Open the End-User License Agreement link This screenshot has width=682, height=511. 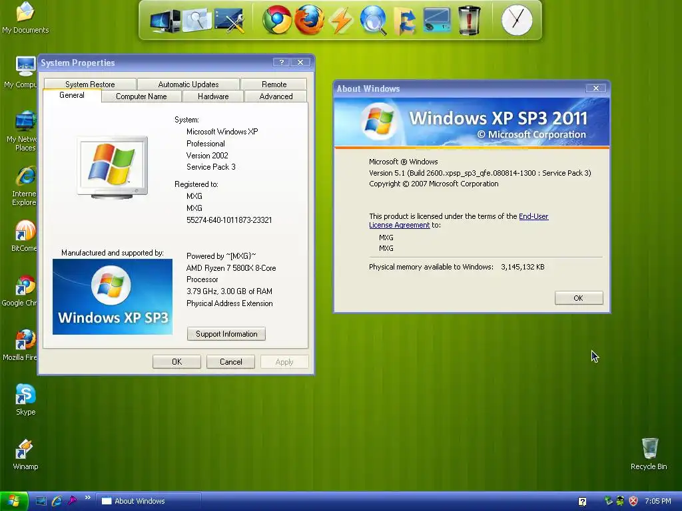click(459, 220)
